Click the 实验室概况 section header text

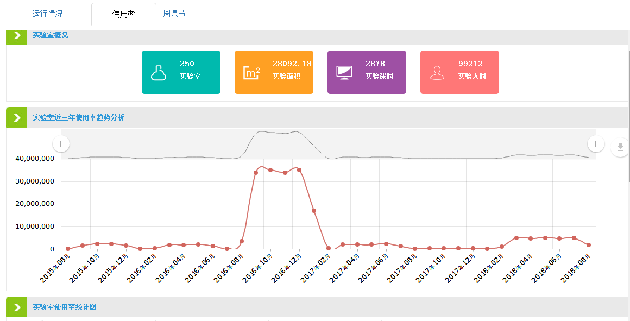51,35
